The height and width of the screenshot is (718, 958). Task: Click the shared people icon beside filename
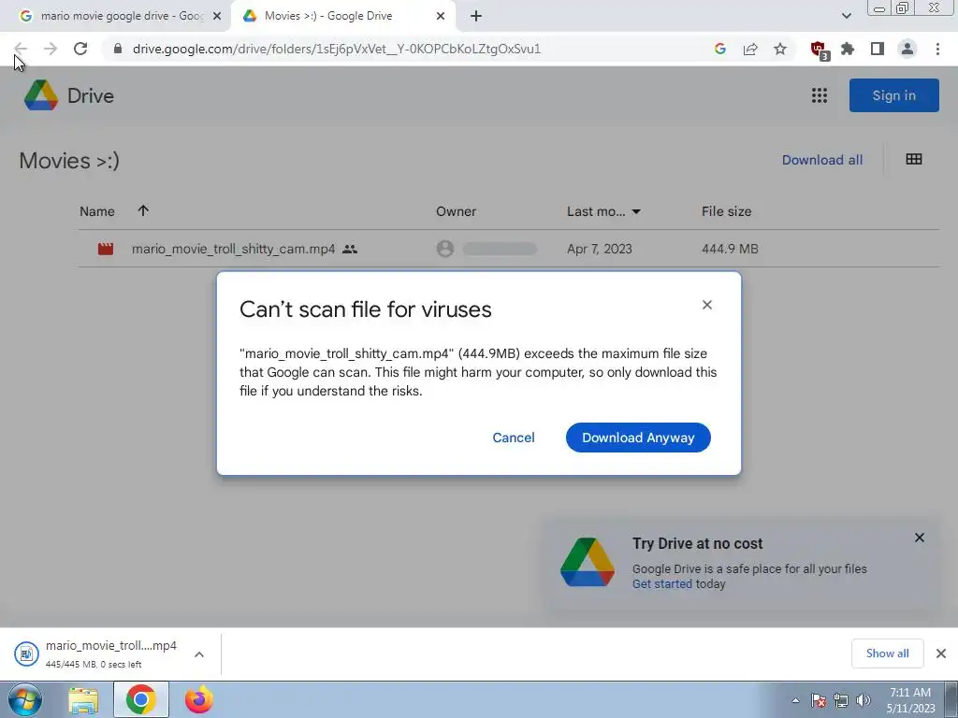click(x=350, y=249)
